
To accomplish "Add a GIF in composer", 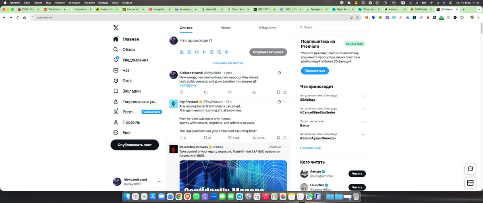I will point(189,52).
